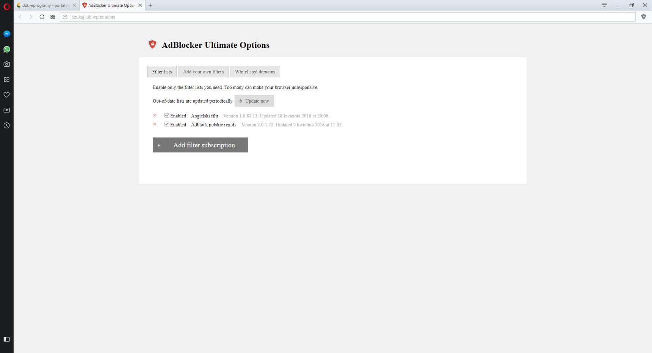Image resolution: width=652 pixels, height=353 pixels.
Task: Open WhatsApp in the Opera sidebar
Action: 6,49
